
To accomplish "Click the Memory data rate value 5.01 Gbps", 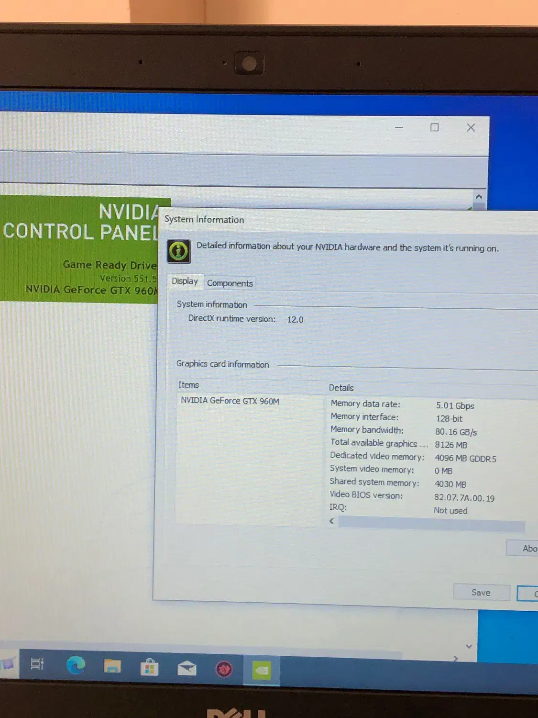I will pos(455,405).
